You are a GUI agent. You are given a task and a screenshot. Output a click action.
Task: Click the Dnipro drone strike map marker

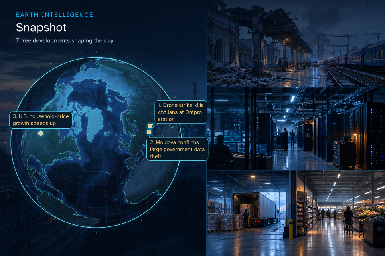pos(150,126)
